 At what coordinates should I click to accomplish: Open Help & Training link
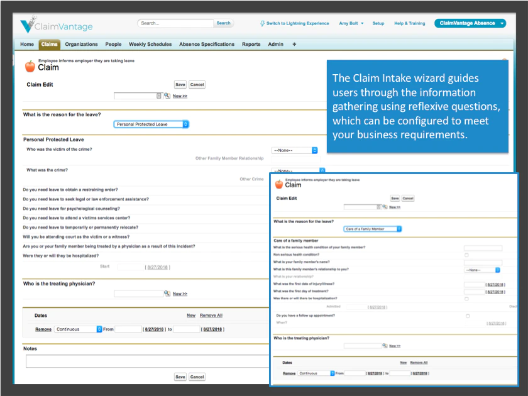pos(409,24)
